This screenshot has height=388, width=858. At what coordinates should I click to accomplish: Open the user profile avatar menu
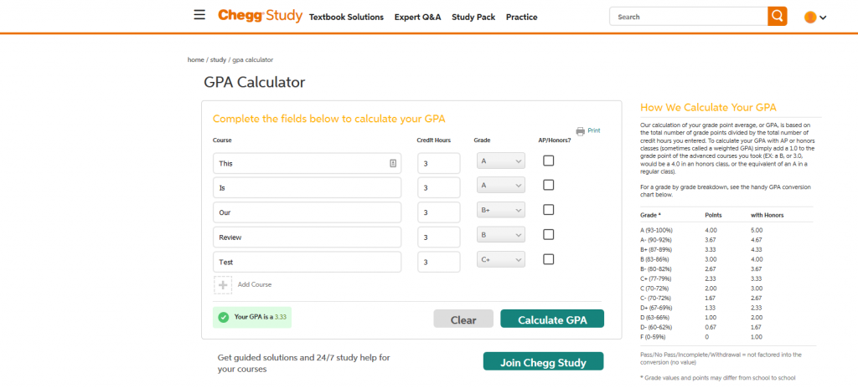click(x=814, y=17)
